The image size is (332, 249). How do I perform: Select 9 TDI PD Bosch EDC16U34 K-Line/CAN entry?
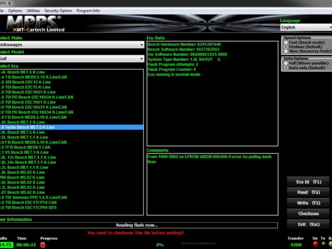pyautogui.click(x=71, y=97)
